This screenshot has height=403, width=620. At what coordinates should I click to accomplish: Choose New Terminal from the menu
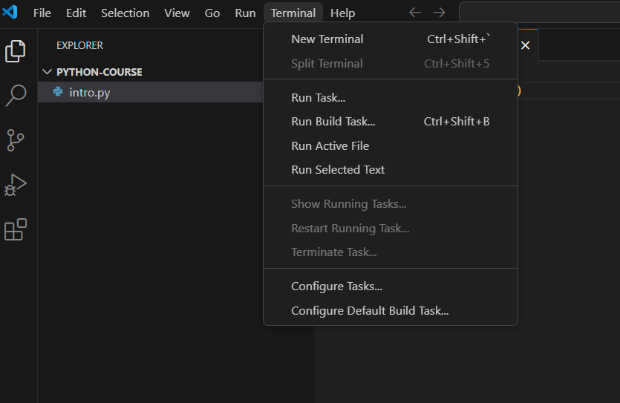point(327,39)
